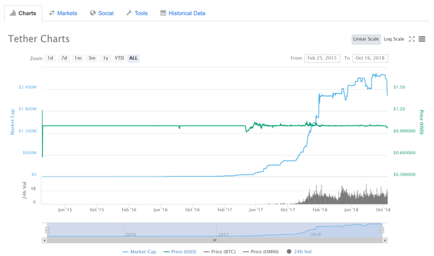The image size is (434, 256).
Task: Set zoom to 3m
Action: click(x=92, y=58)
